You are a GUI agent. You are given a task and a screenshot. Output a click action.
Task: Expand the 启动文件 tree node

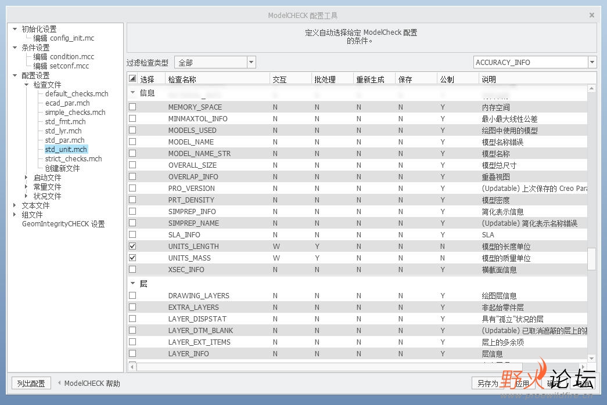click(x=26, y=178)
